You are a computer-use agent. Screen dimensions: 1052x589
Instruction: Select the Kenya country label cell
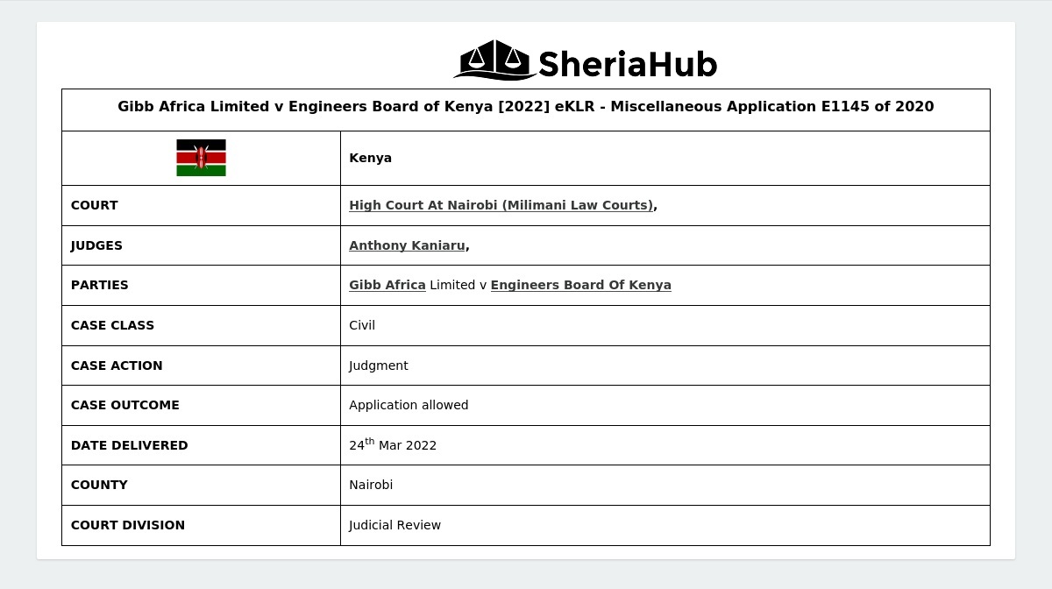(x=370, y=158)
